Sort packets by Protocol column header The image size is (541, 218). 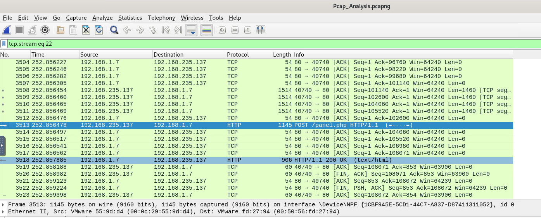pos(238,55)
